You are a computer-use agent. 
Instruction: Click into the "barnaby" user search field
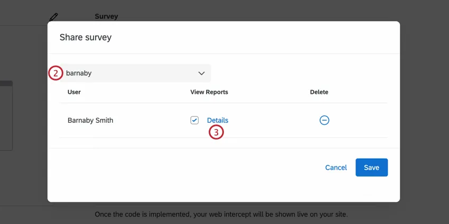pyautogui.click(x=127, y=73)
